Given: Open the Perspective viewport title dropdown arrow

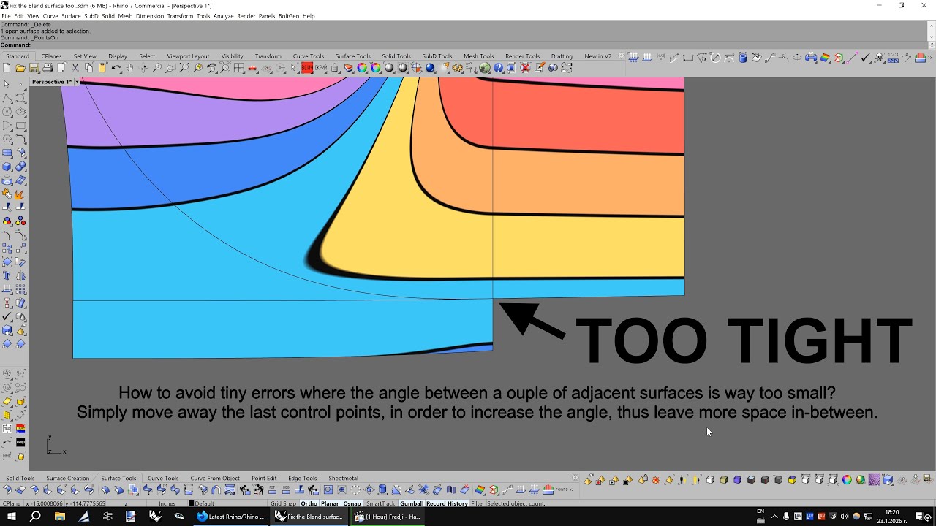Looking at the screenshot, I should click(76, 82).
